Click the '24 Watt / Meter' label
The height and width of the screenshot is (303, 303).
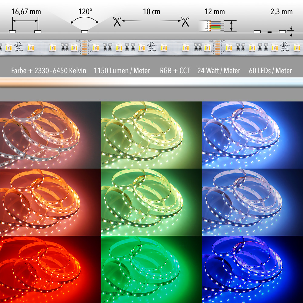(218, 71)
